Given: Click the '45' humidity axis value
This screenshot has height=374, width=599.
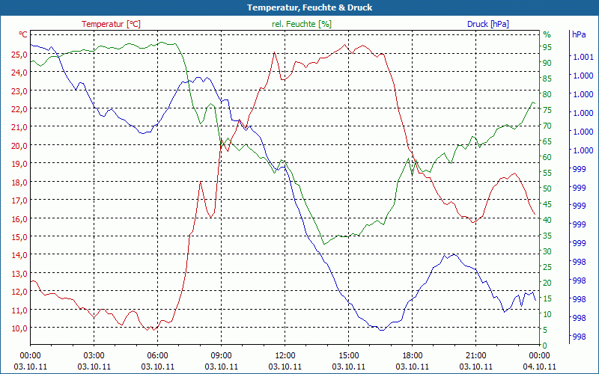Looking at the screenshot, I should 547,204.
